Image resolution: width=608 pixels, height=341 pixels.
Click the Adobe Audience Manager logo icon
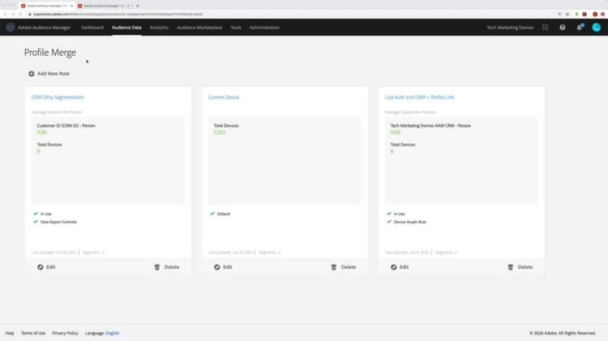click(x=10, y=28)
